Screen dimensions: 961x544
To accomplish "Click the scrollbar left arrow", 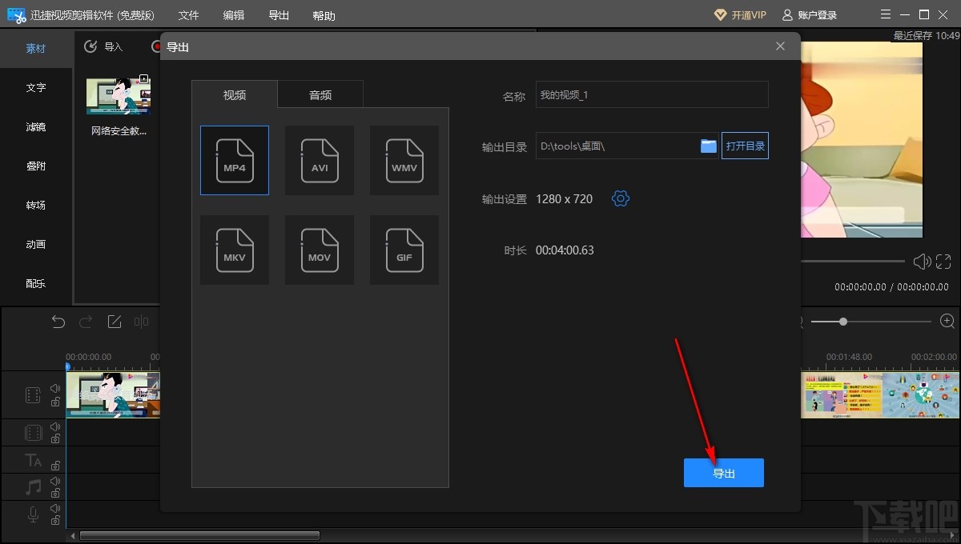I will click(73, 535).
